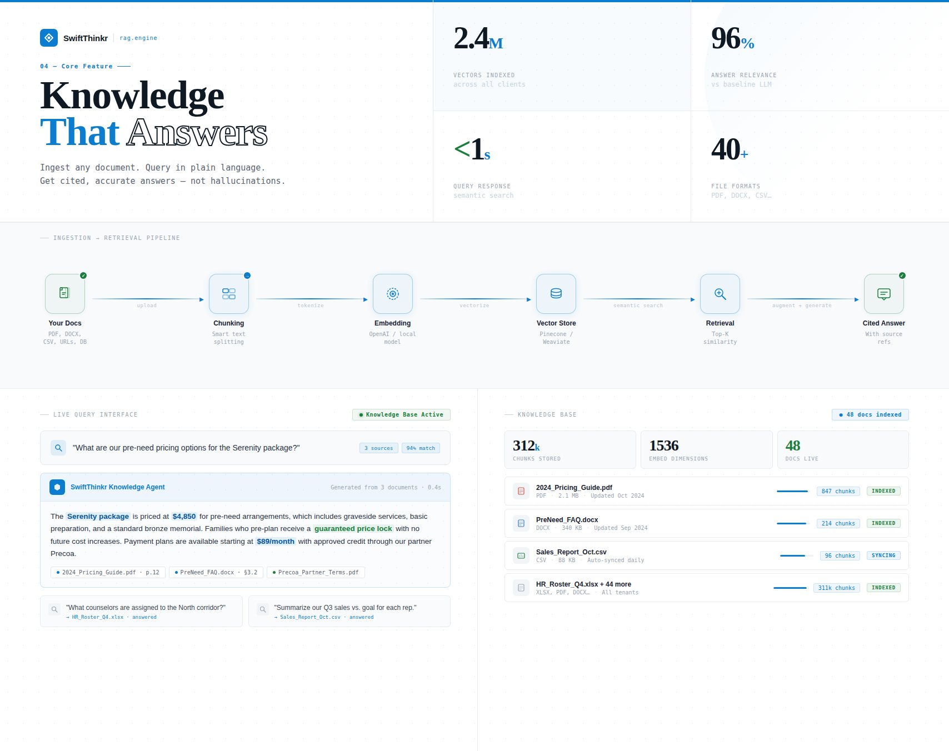Click the Sales_Report_Oct.csv answered link
Image resolution: width=949 pixels, height=751 pixels.
click(x=323, y=617)
